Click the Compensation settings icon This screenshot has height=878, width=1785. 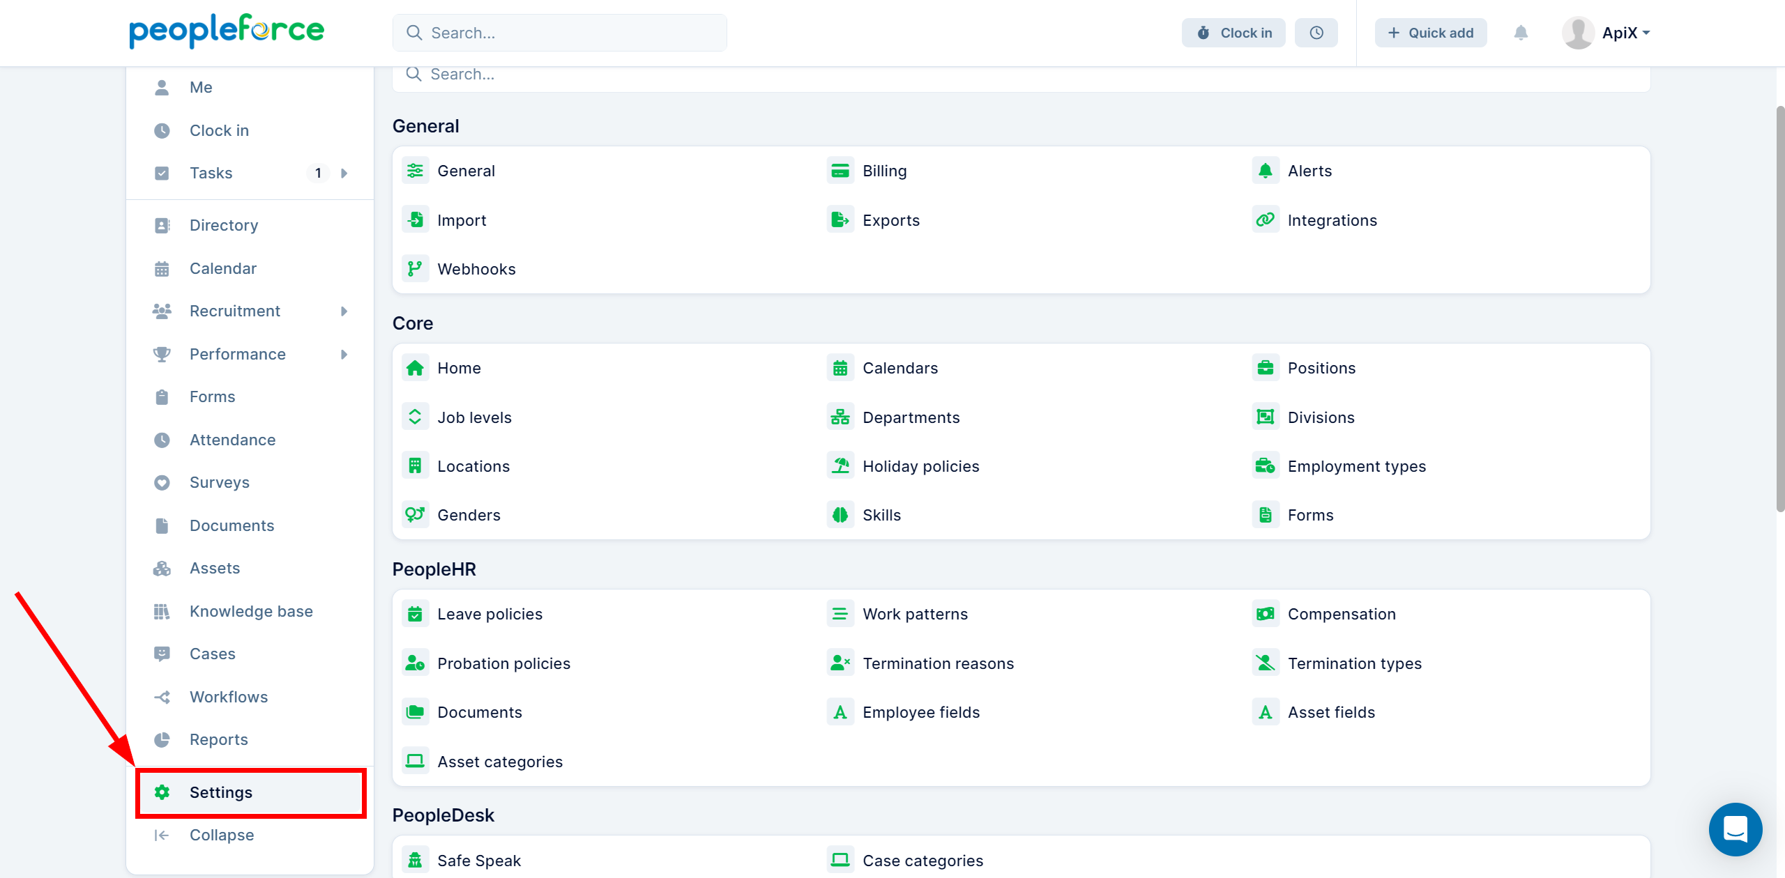click(1266, 614)
